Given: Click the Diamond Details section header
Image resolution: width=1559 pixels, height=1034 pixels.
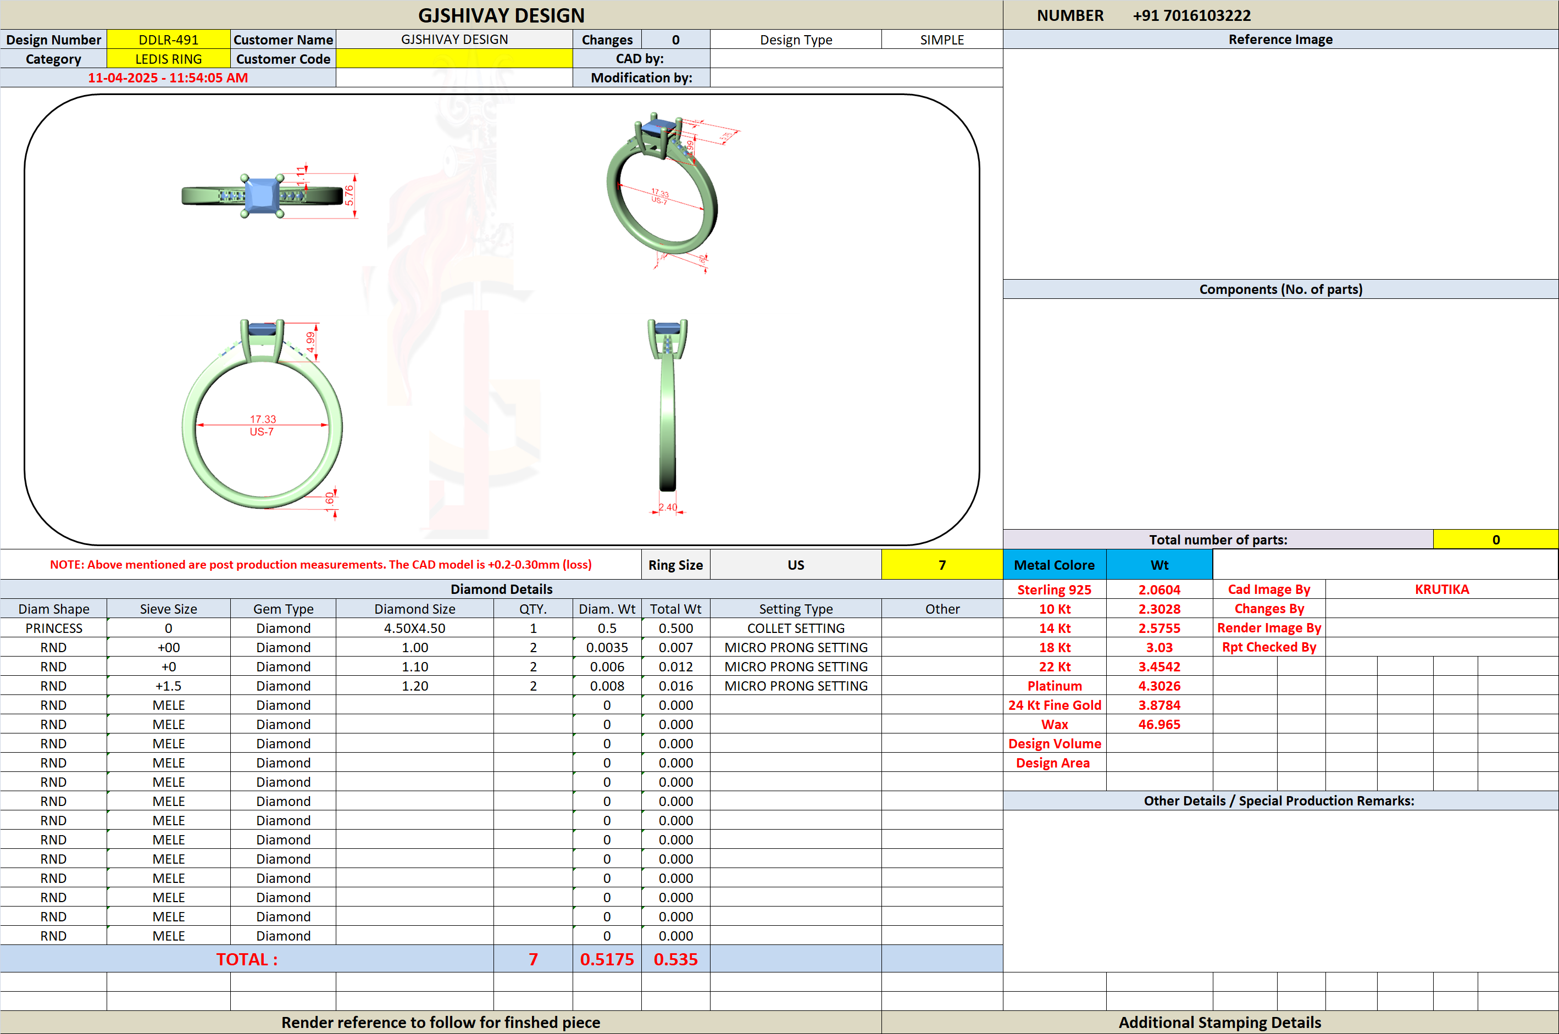Looking at the screenshot, I should pos(501,589).
